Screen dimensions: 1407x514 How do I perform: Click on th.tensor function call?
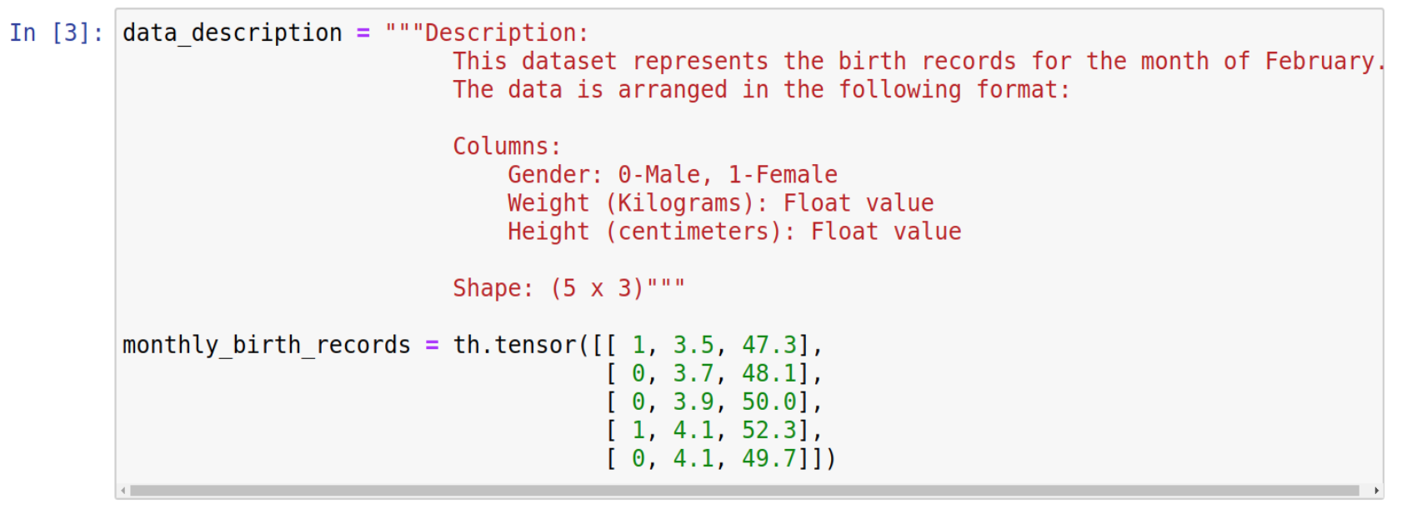pos(515,345)
